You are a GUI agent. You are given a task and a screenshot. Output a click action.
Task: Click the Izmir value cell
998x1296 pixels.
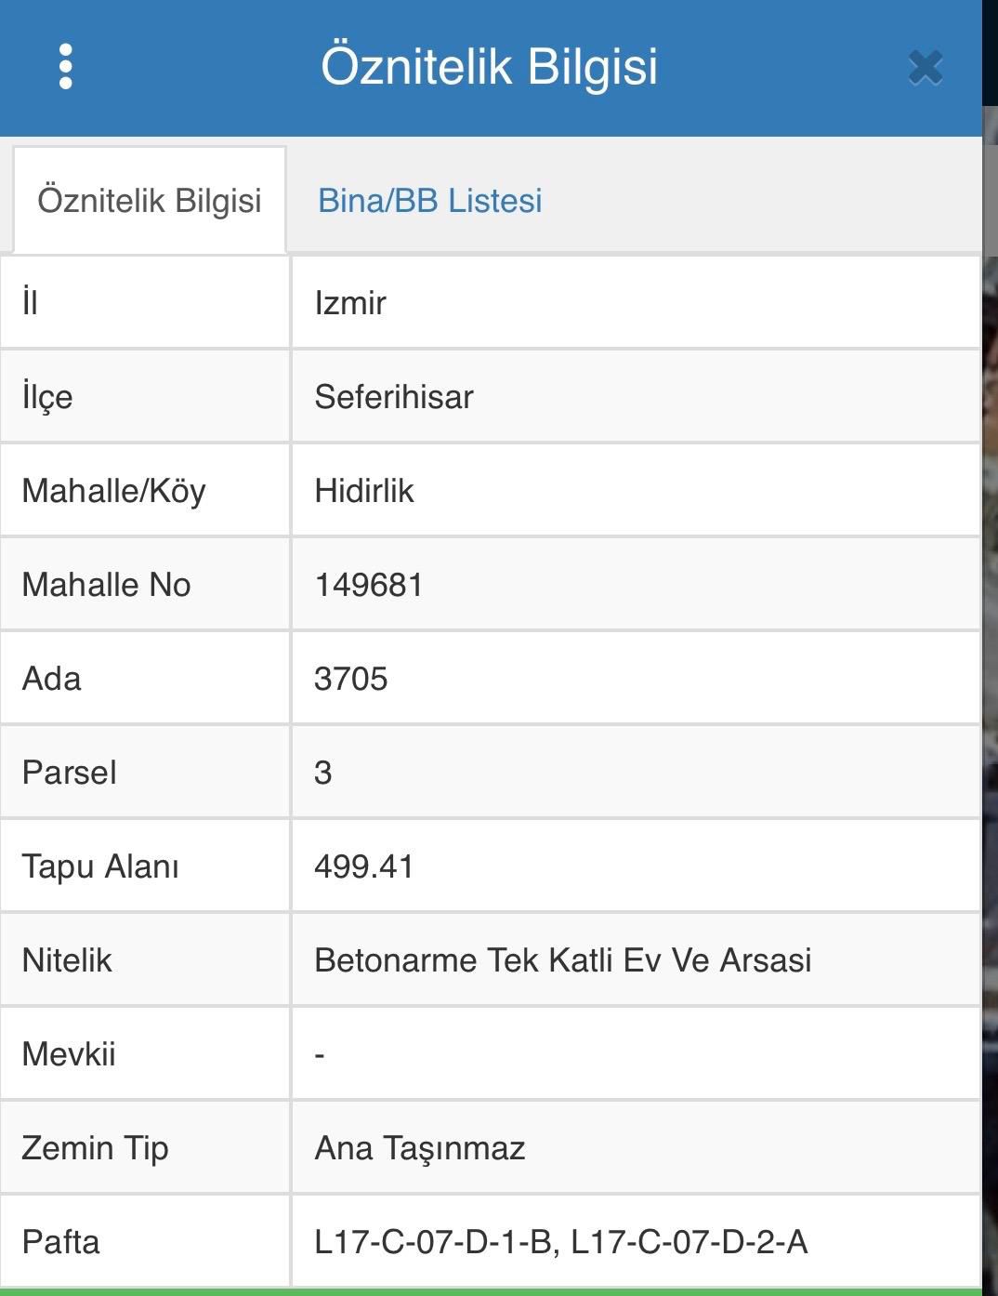(636, 303)
